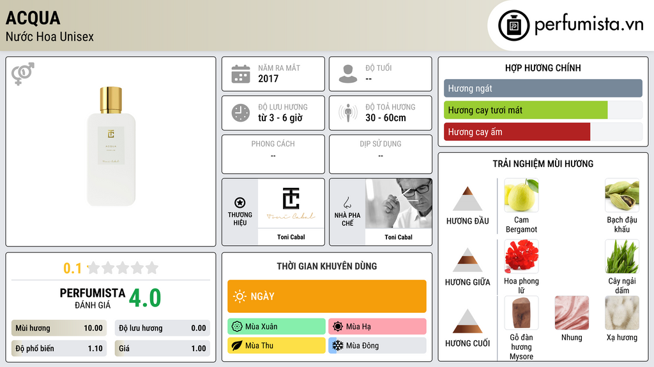Screen dimensions: 654x367
Task: Select the Cam Bergamot note image
Action: [x=521, y=195]
